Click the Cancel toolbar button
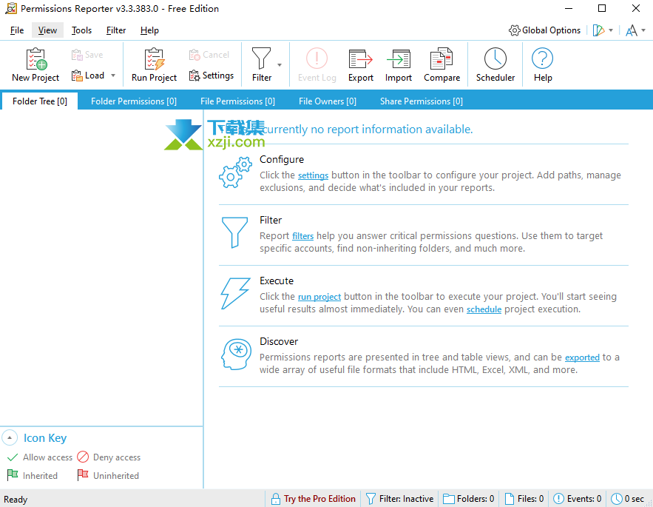653x507 pixels. (x=209, y=55)
